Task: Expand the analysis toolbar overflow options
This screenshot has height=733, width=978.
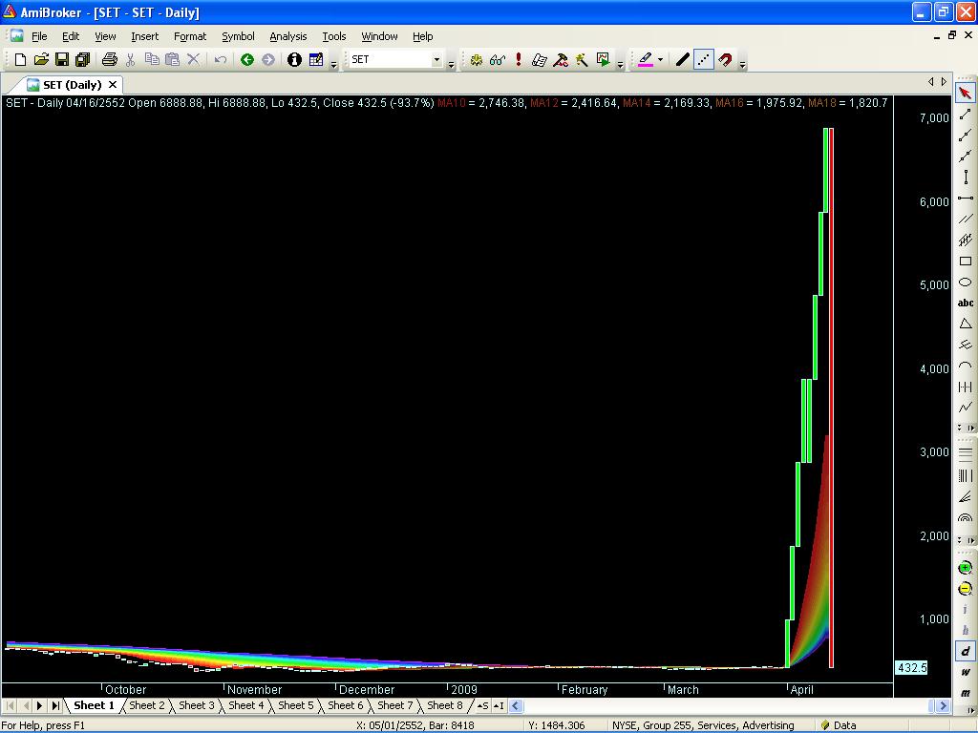Action: [x=620, y=64]
